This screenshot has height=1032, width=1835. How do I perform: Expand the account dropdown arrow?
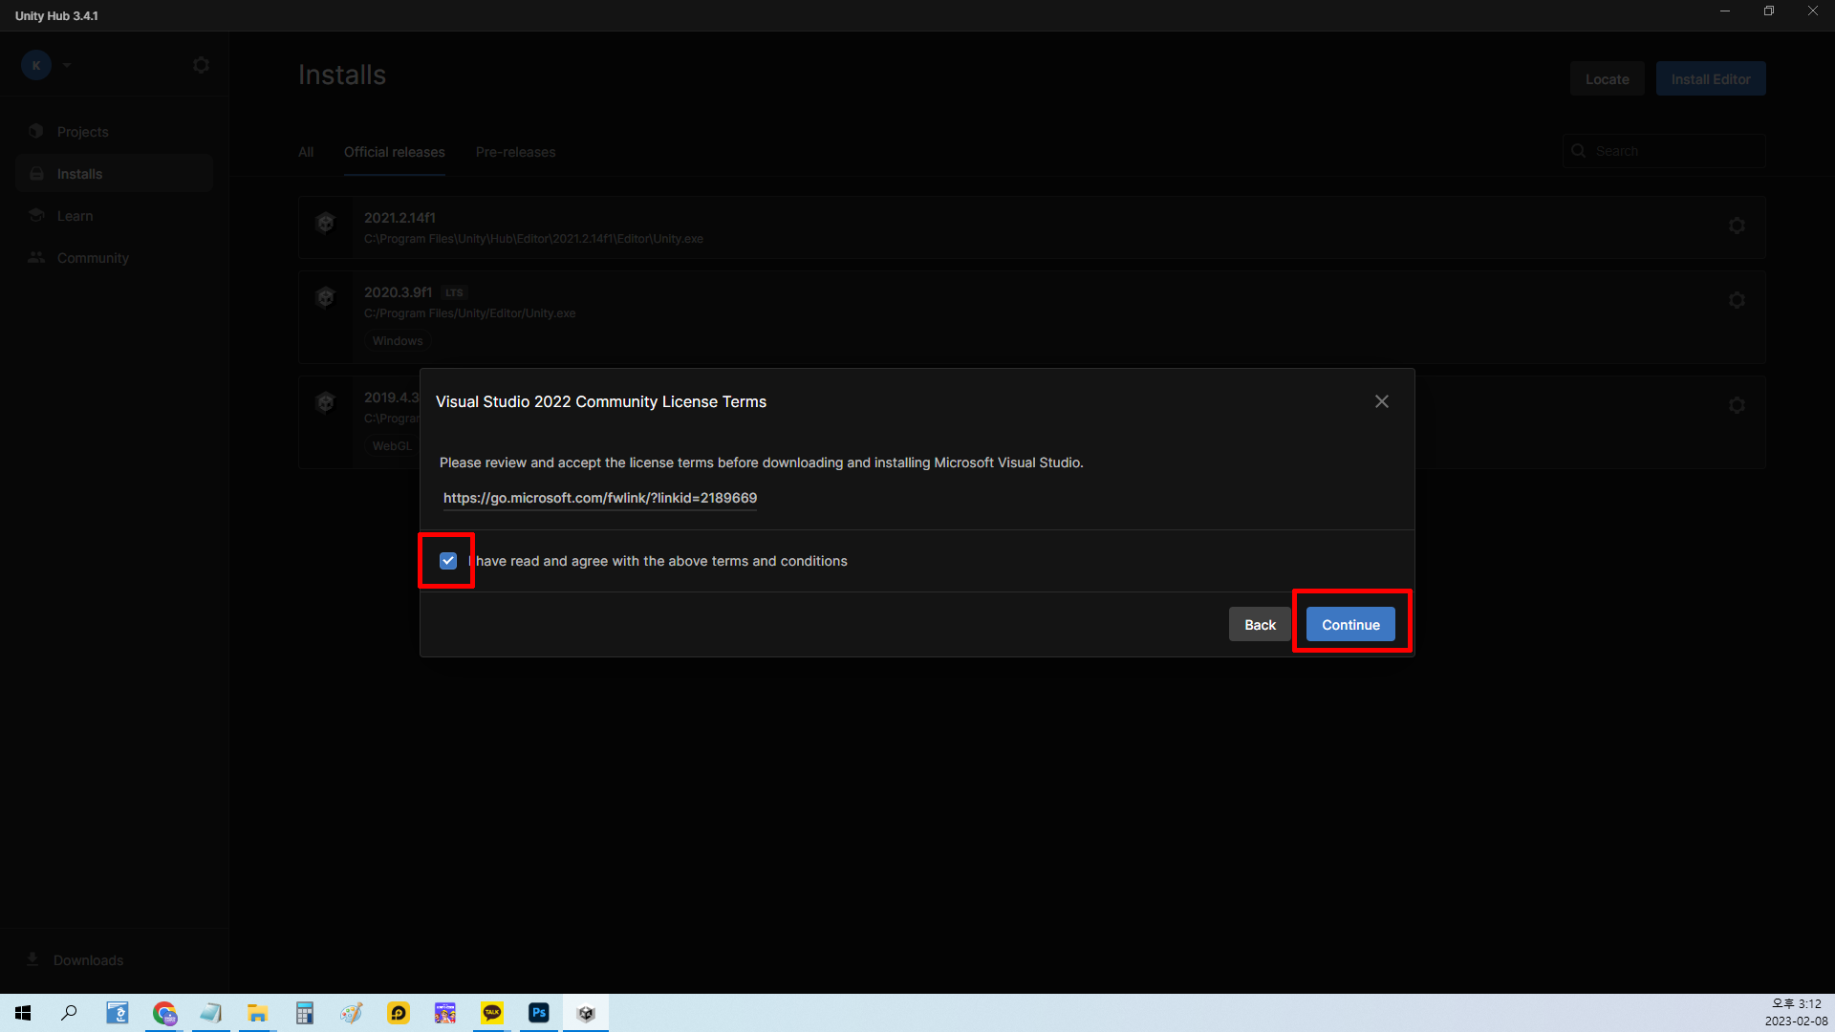pyautogui.click(x=67, y=66)
